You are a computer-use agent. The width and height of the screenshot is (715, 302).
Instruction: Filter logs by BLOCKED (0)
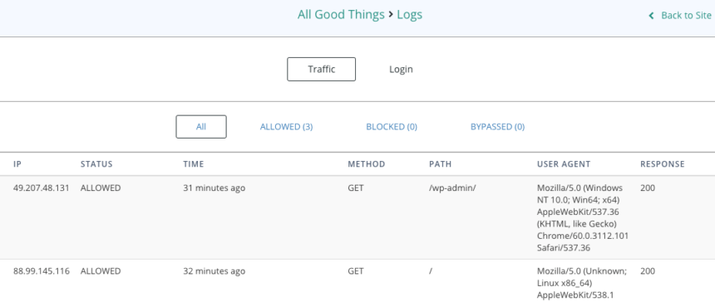click(392, 127)
